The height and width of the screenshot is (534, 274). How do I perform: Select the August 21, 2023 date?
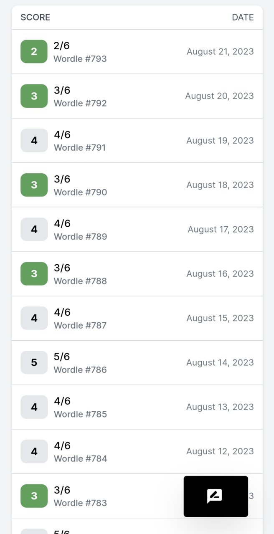[220, 52]
